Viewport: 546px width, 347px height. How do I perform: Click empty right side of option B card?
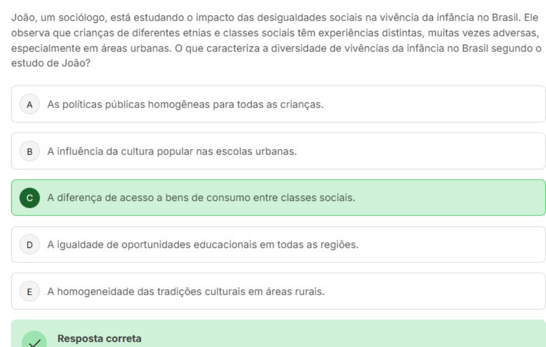(x=444, y=151)
